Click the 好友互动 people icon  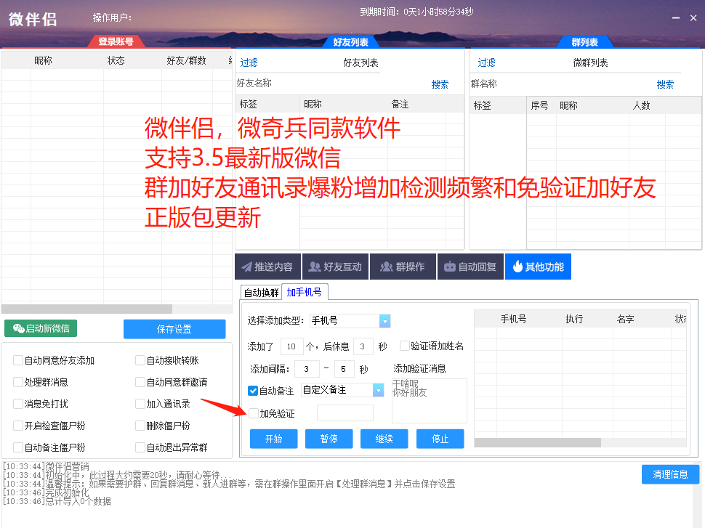tap(314, 267)
